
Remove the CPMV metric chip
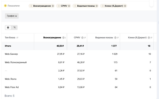click(69, 6)
